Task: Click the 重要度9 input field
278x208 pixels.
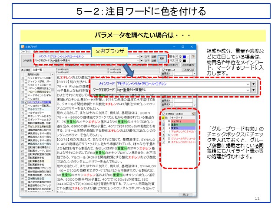Action: point(183,104)
